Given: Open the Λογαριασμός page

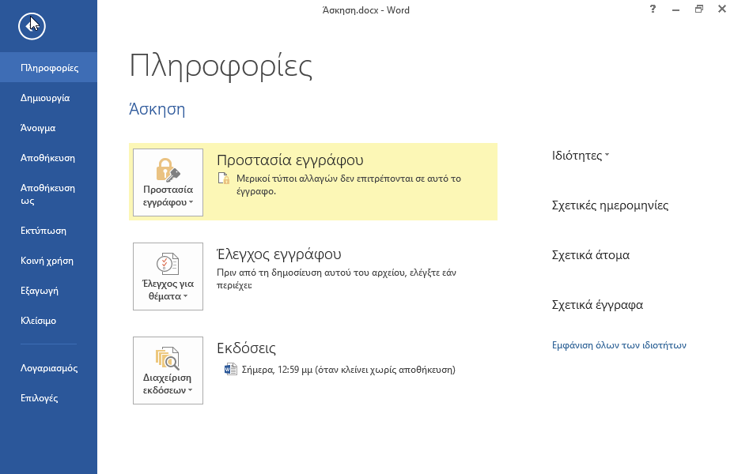Looking at the screenshot, I should (49, 368).
